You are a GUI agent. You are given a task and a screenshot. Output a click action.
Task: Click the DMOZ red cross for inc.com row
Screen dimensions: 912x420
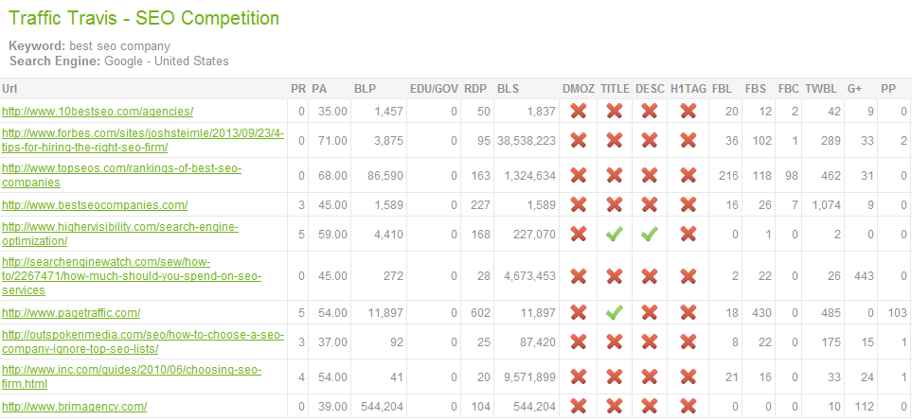pyautogui.click(x=578, y=377)
